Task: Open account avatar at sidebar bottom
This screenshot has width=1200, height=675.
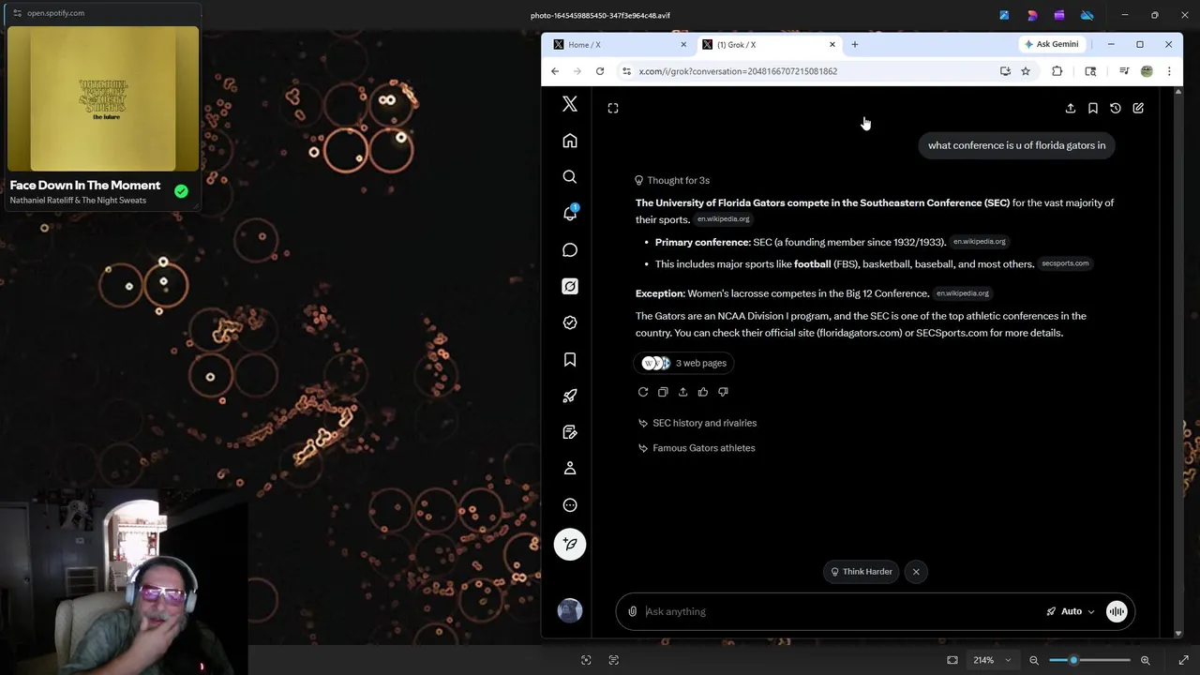Action: 570,611
